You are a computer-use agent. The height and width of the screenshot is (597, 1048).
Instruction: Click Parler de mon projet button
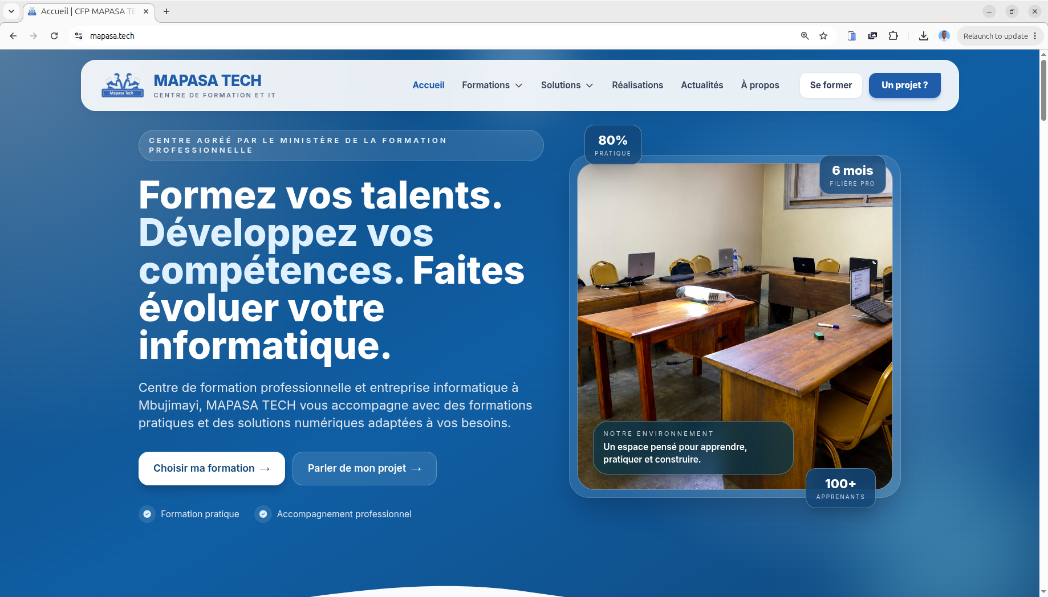[364, 468]
